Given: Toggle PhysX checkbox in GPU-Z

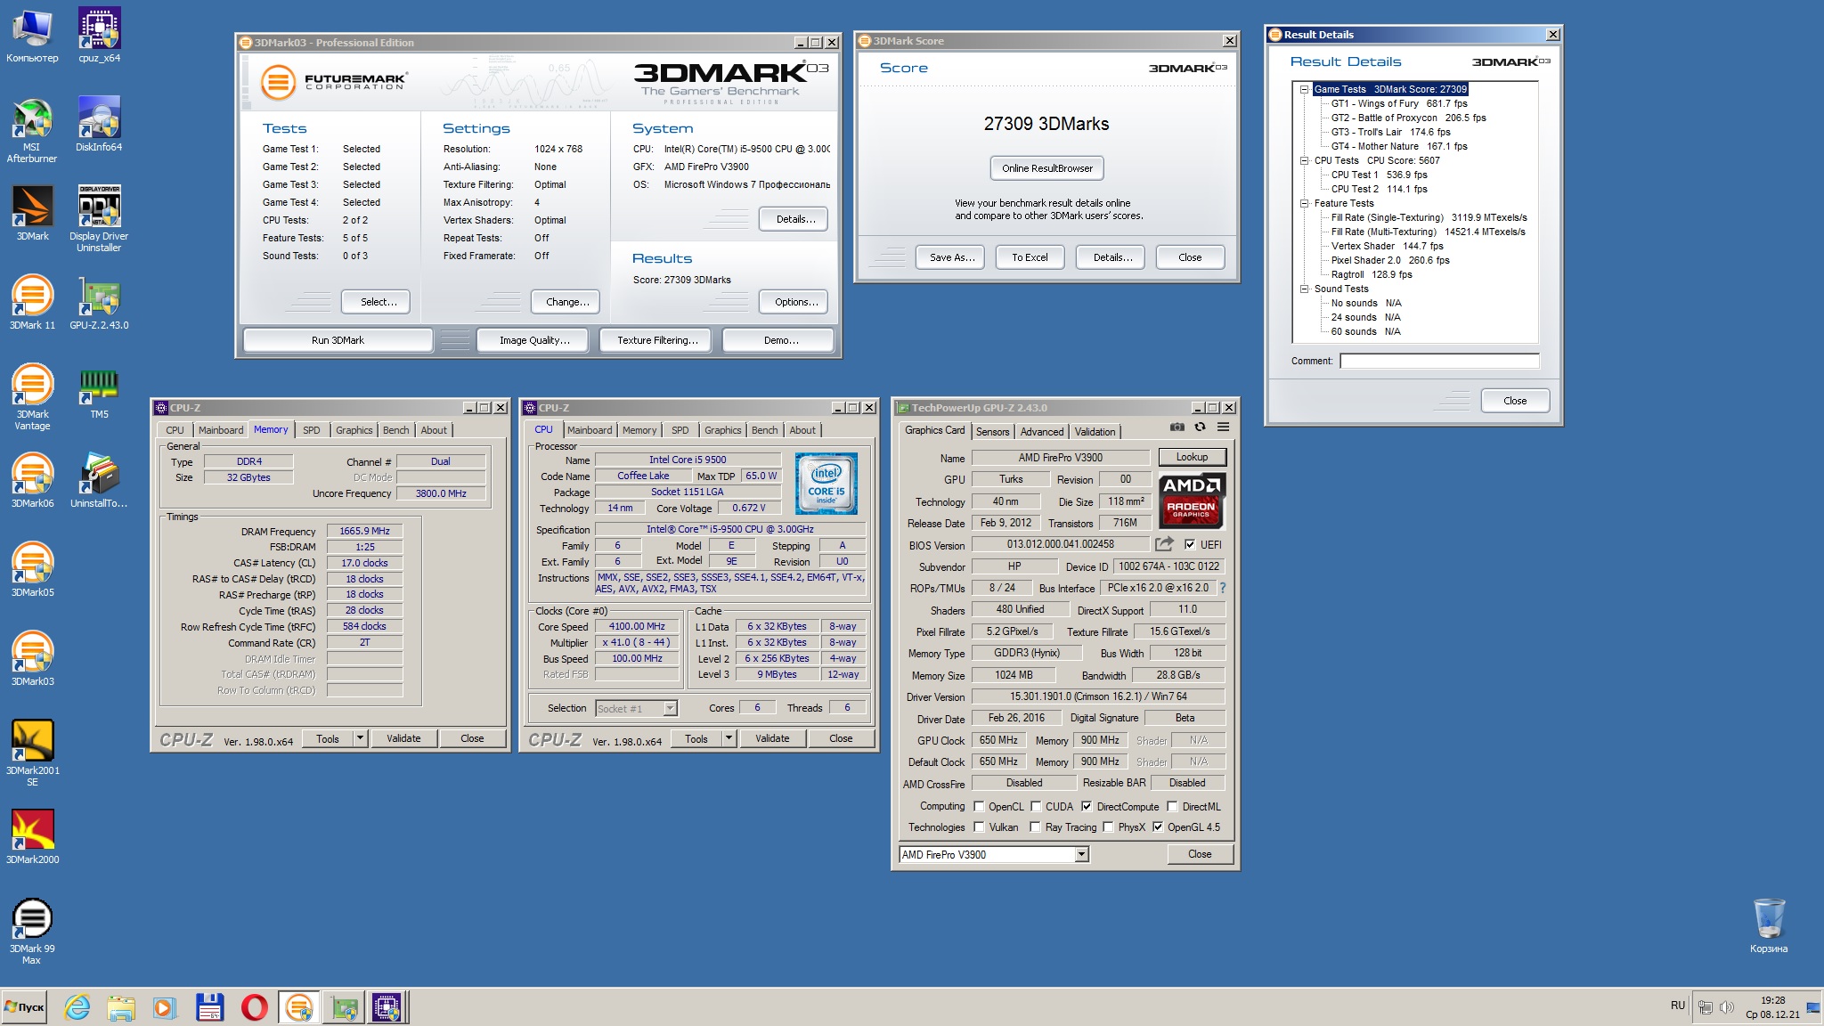Looking at the screenshot, I should click(1108, 827).
